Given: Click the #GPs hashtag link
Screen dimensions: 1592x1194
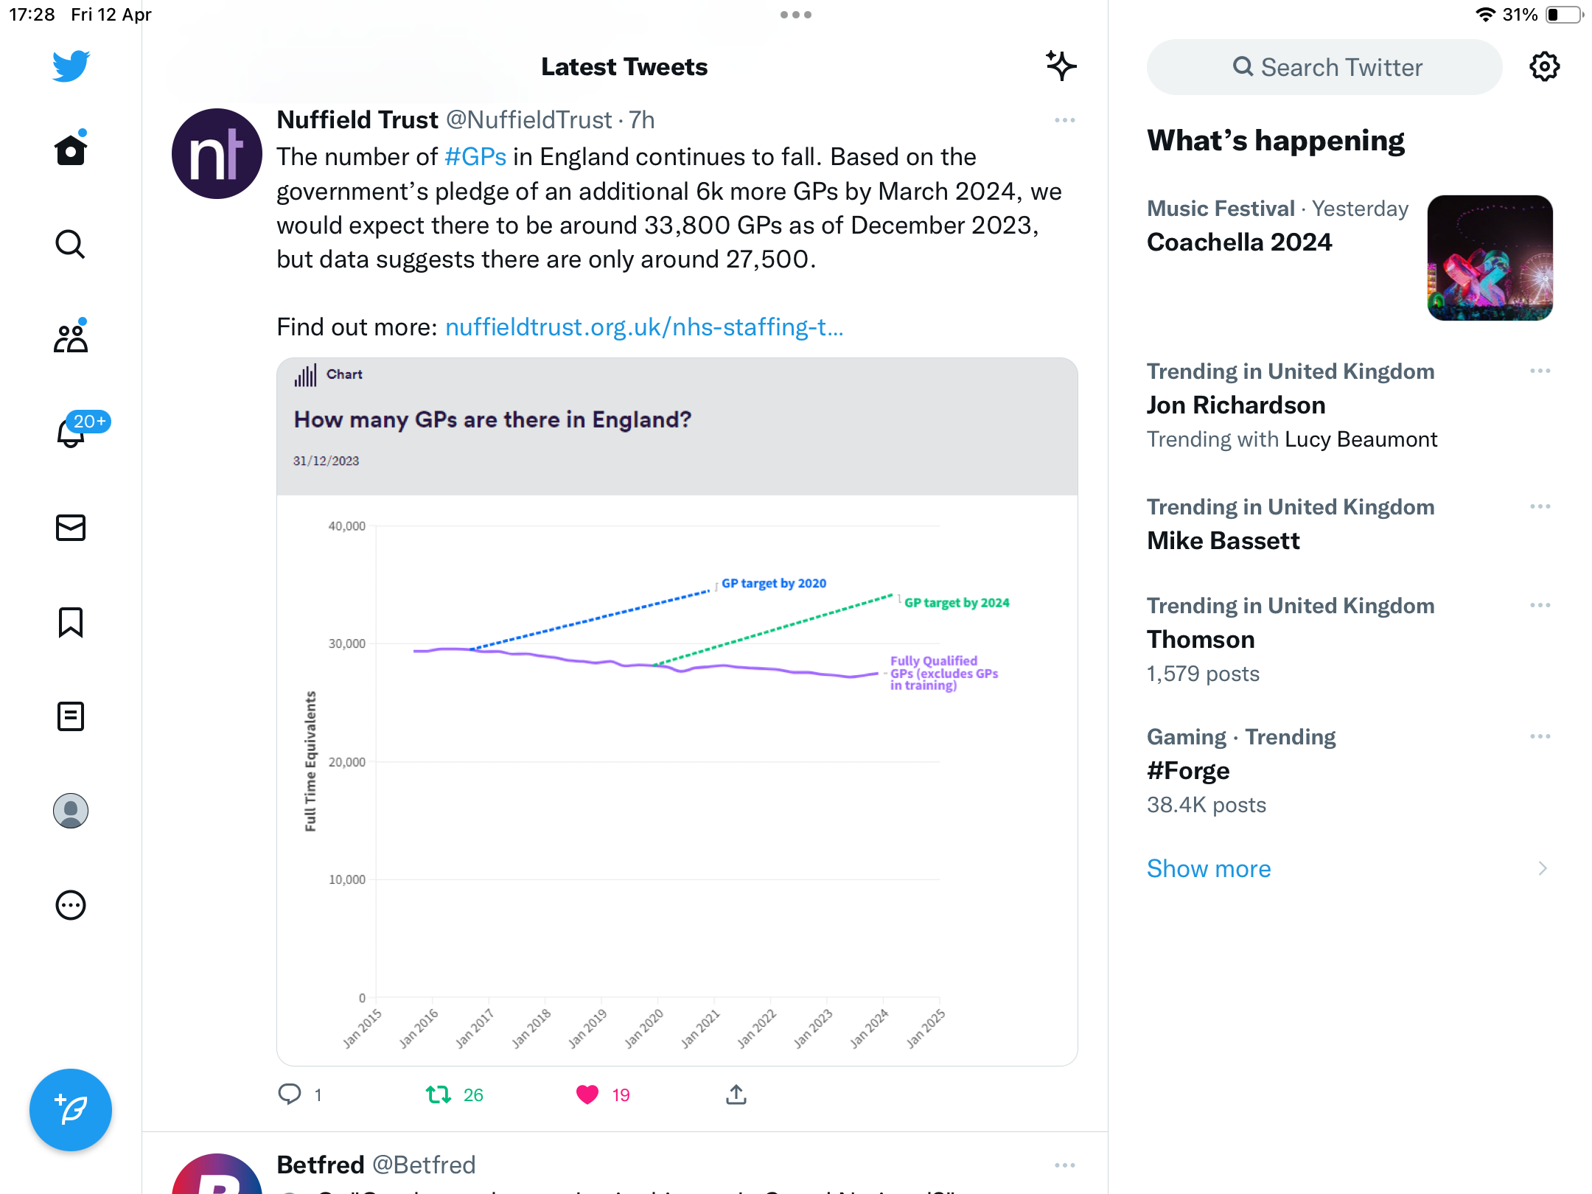Looking at the screenshot, I should click(x=475, y=157).
